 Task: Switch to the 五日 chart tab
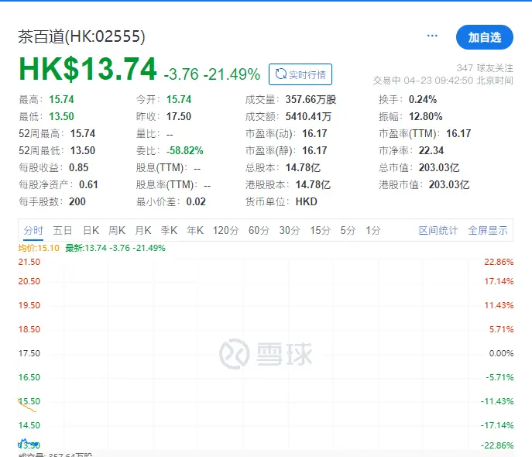coord(63,231)
